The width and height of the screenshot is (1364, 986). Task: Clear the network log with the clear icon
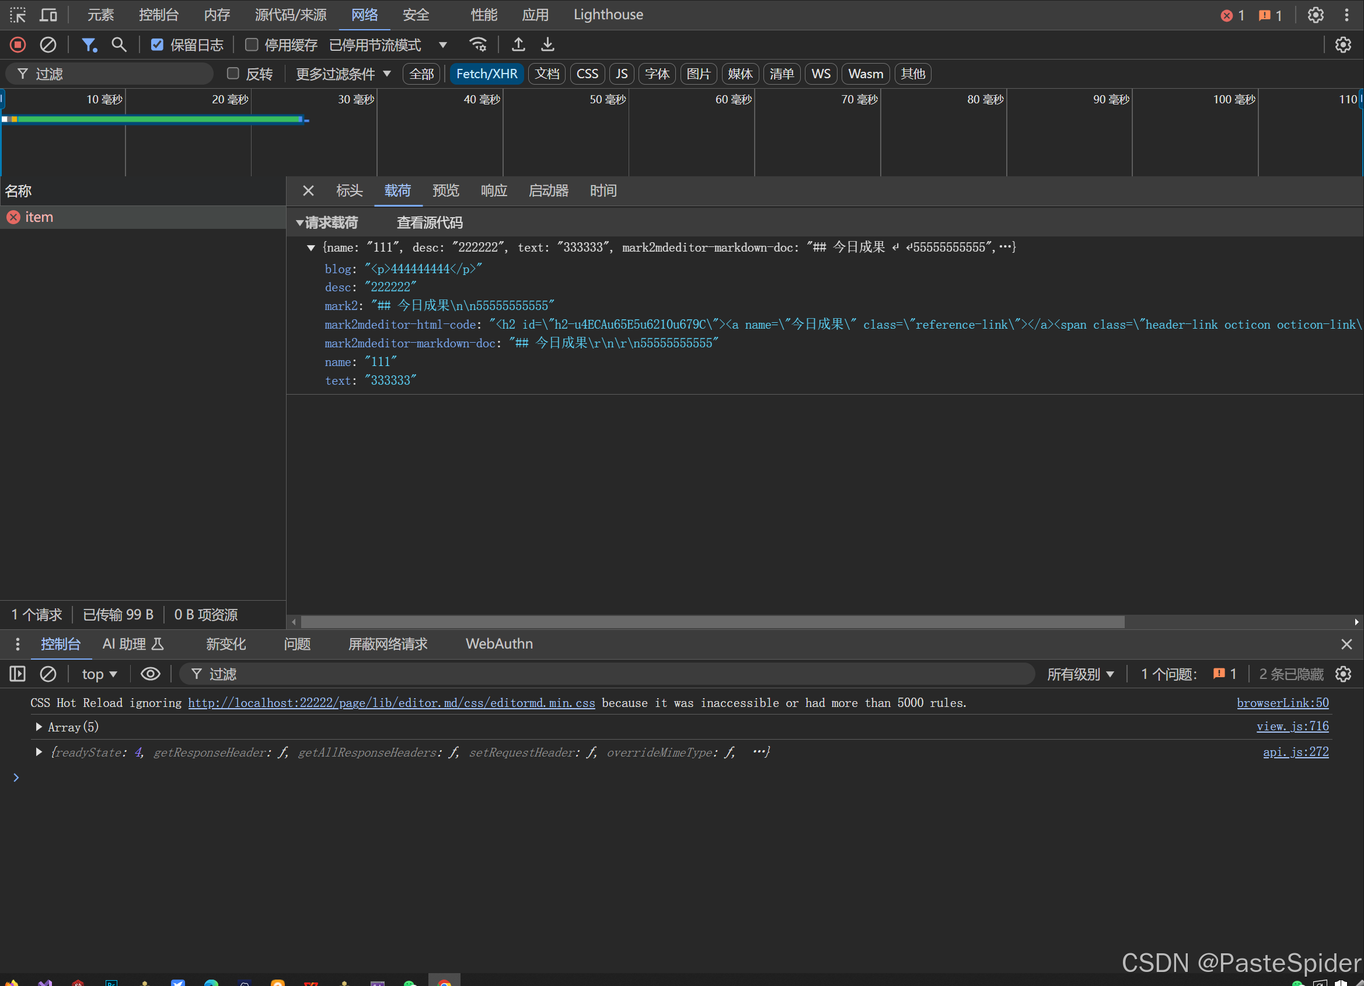coord(48,44)
